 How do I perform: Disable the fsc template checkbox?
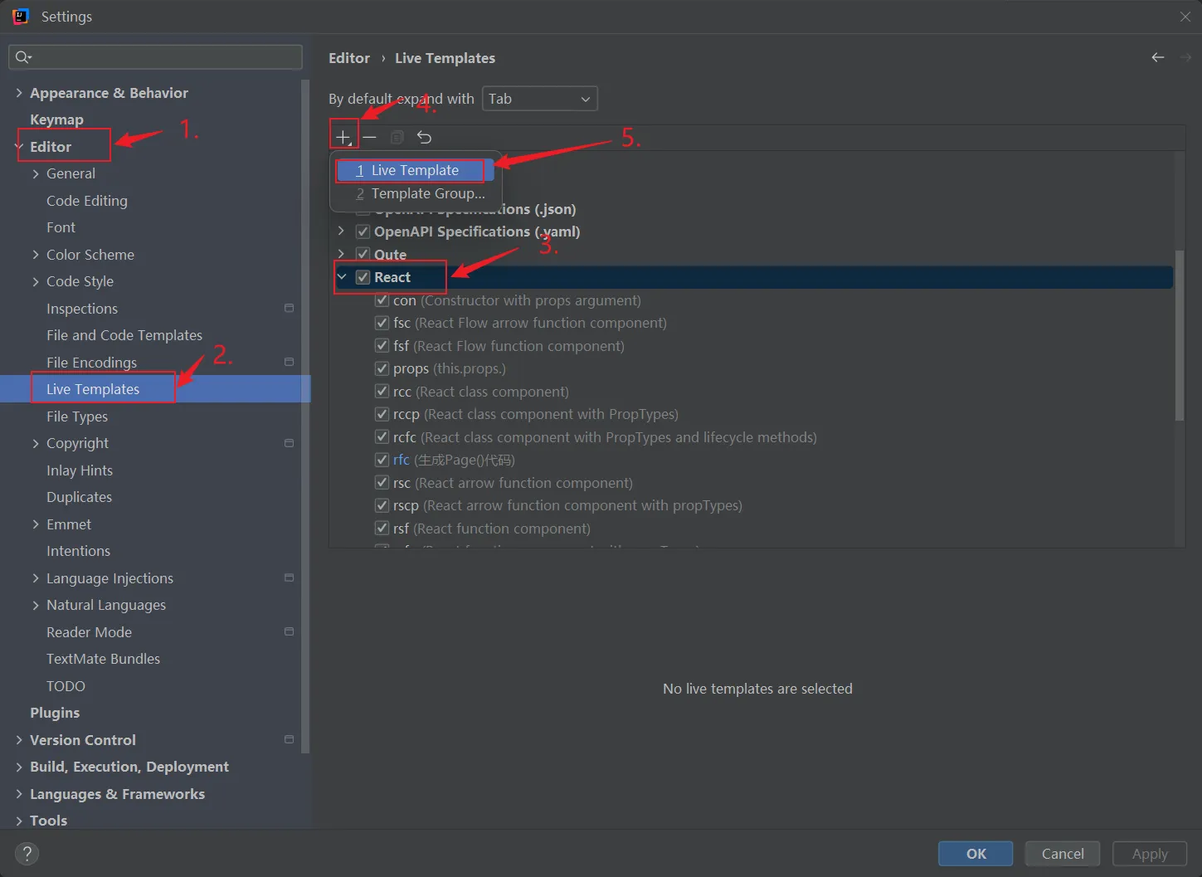click(x=382, y=323)
